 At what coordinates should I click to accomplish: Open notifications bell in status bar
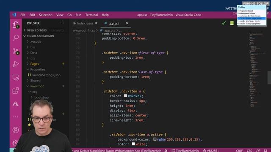[x=265, y=150]
